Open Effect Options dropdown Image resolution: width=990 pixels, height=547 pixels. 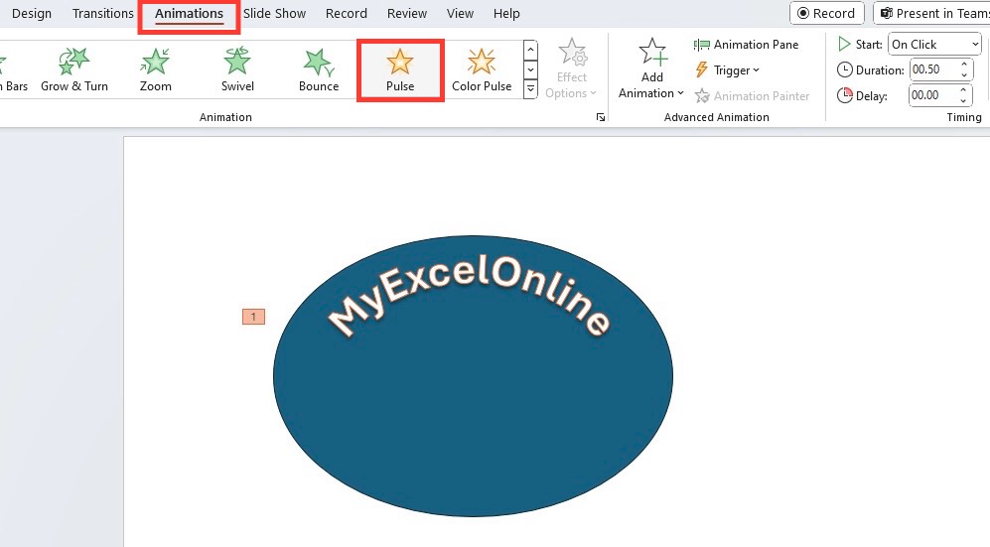(x=571, y=68)
